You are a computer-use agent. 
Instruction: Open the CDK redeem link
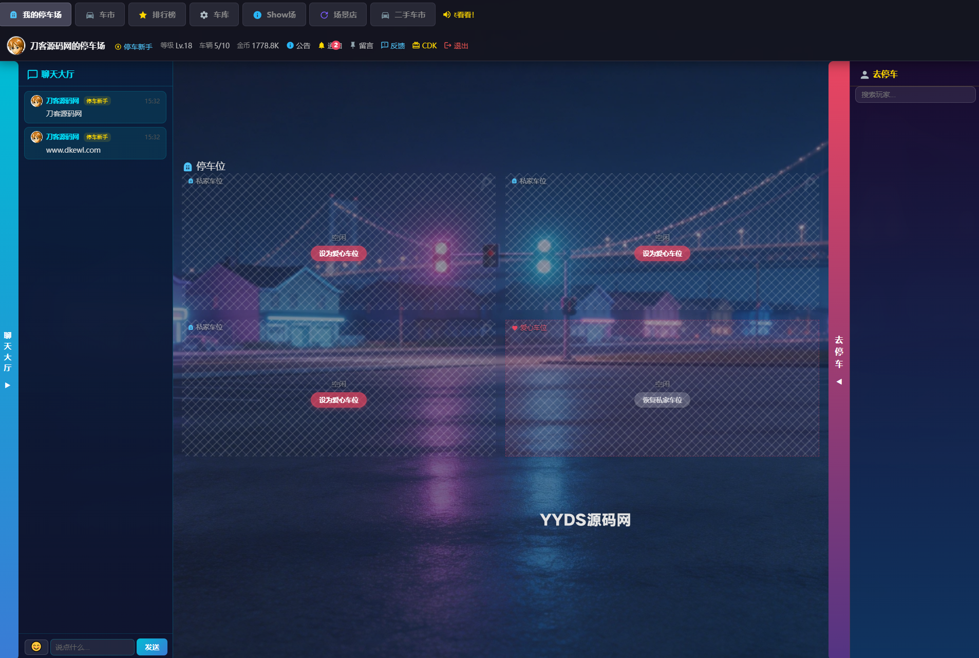[x=425, y=46]
